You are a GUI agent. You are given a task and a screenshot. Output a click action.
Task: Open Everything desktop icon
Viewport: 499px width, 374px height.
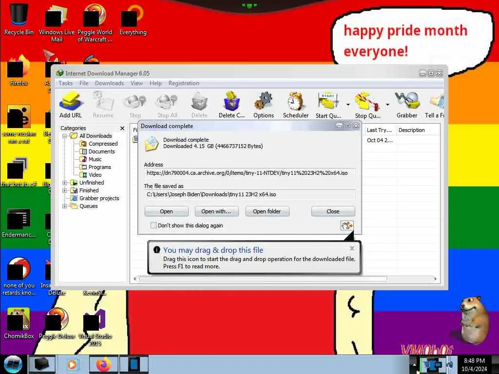tap(133, 19)
